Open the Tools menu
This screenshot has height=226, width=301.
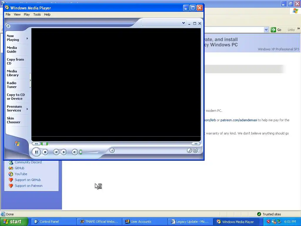coord(37,14)
